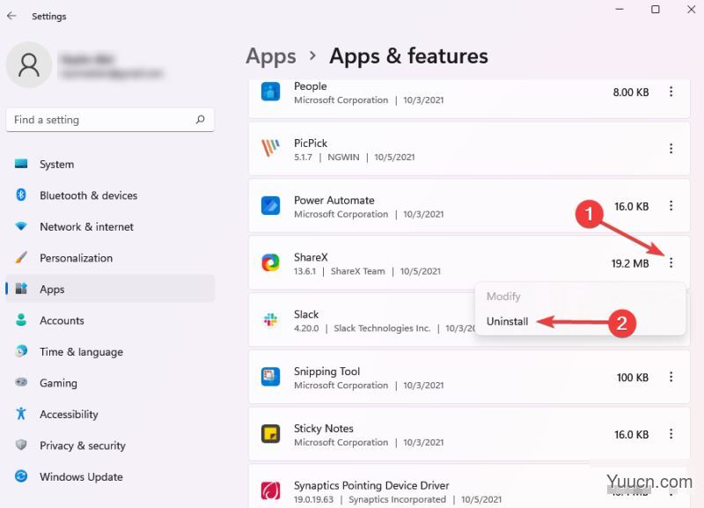Click the PicPick app icon
The width and height of the screenshot is (704, 508).
270,148
